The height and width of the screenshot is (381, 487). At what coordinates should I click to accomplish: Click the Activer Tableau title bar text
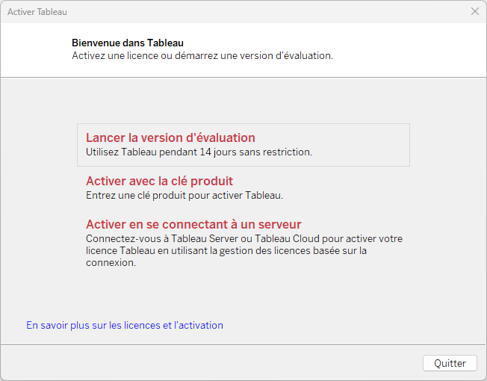click(37, 12)
